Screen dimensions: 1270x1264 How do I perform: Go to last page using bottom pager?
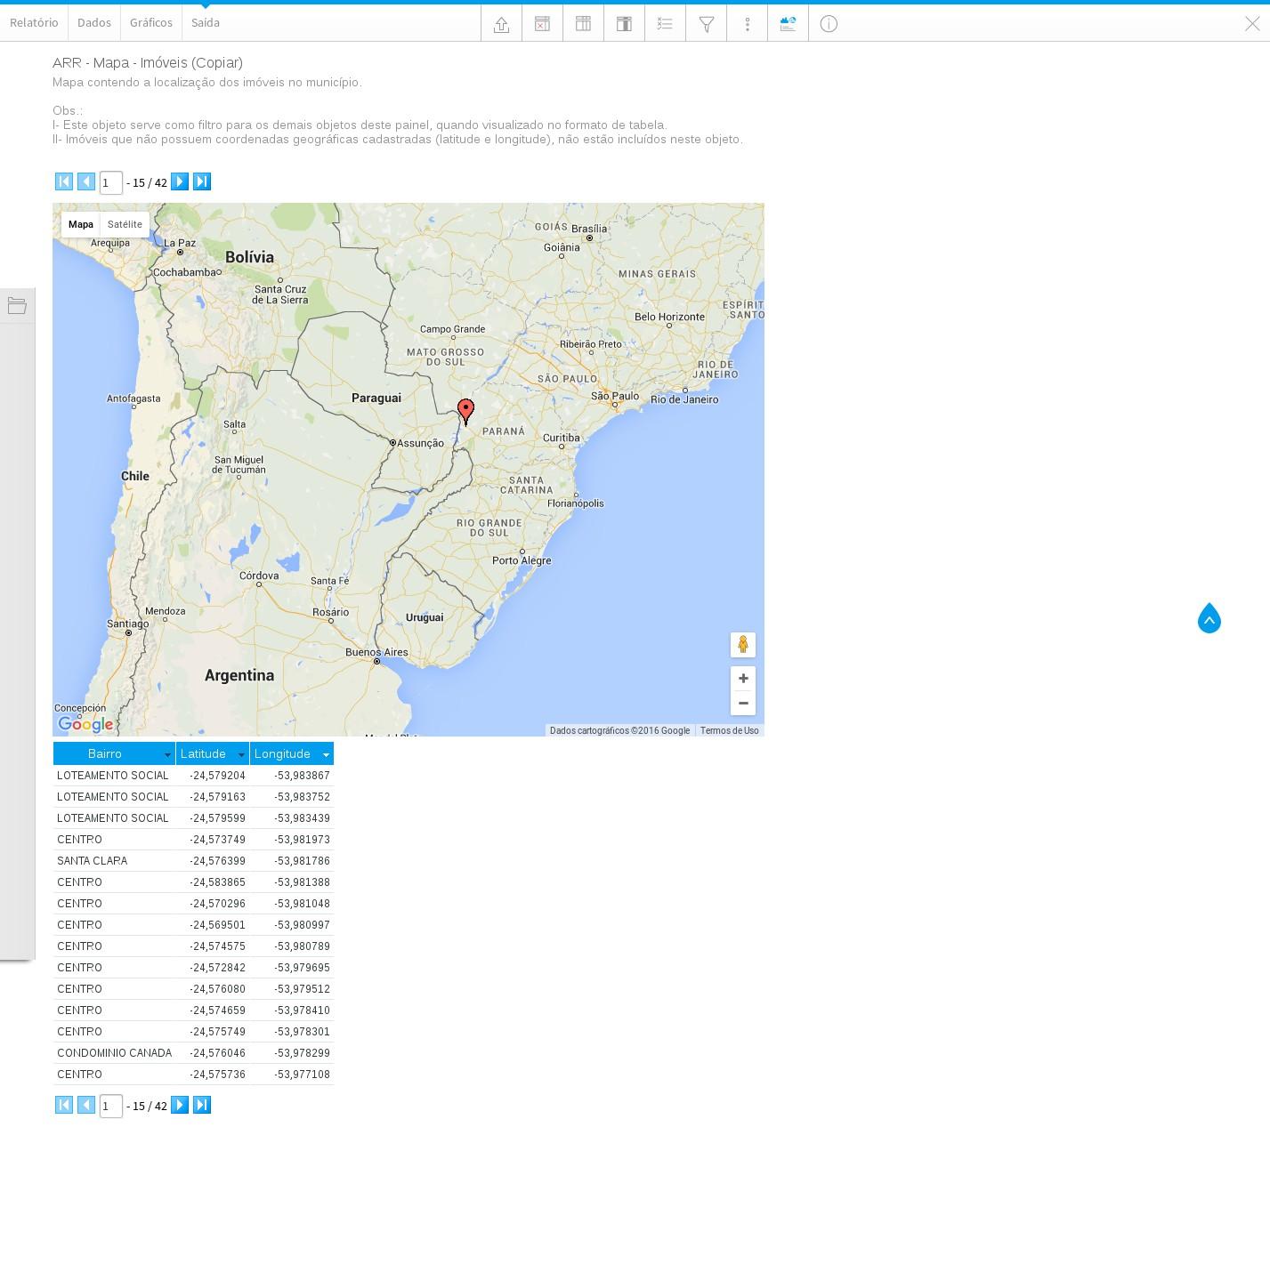(x=202, y=1105)
